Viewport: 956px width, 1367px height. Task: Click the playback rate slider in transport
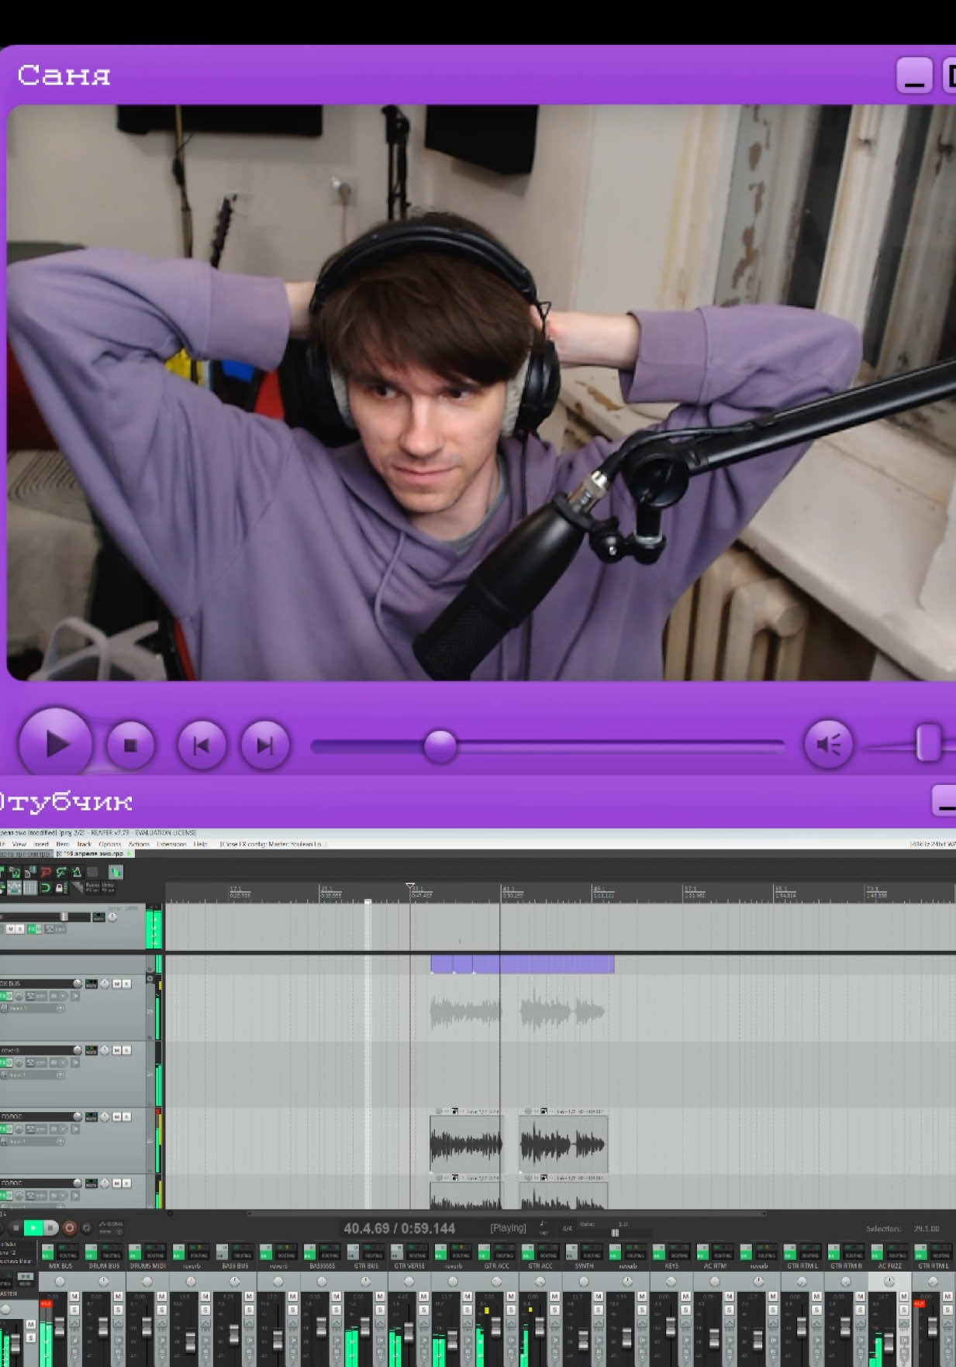tap(615, 1232)
